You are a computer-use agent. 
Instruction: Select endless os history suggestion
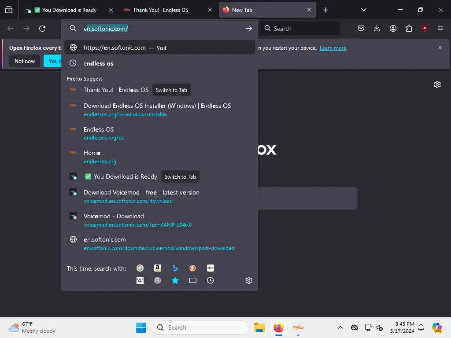159,63
